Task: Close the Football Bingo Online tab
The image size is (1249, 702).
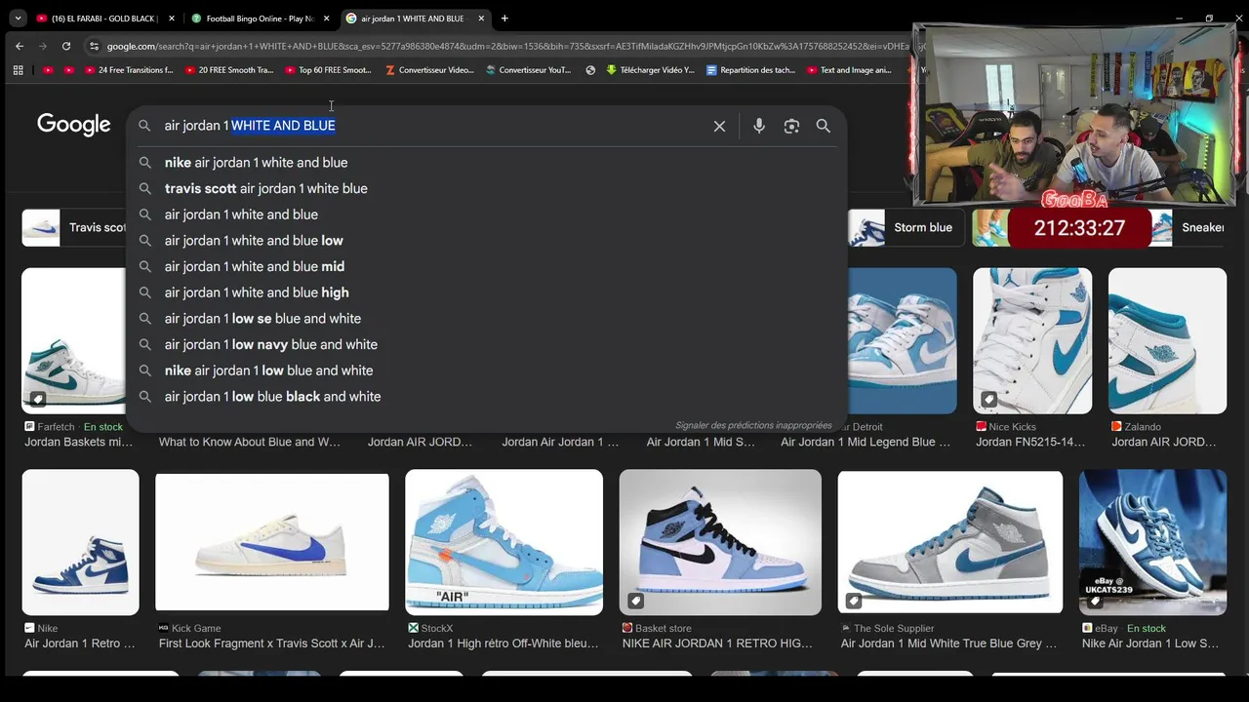Action: click(x=326, y=19)
